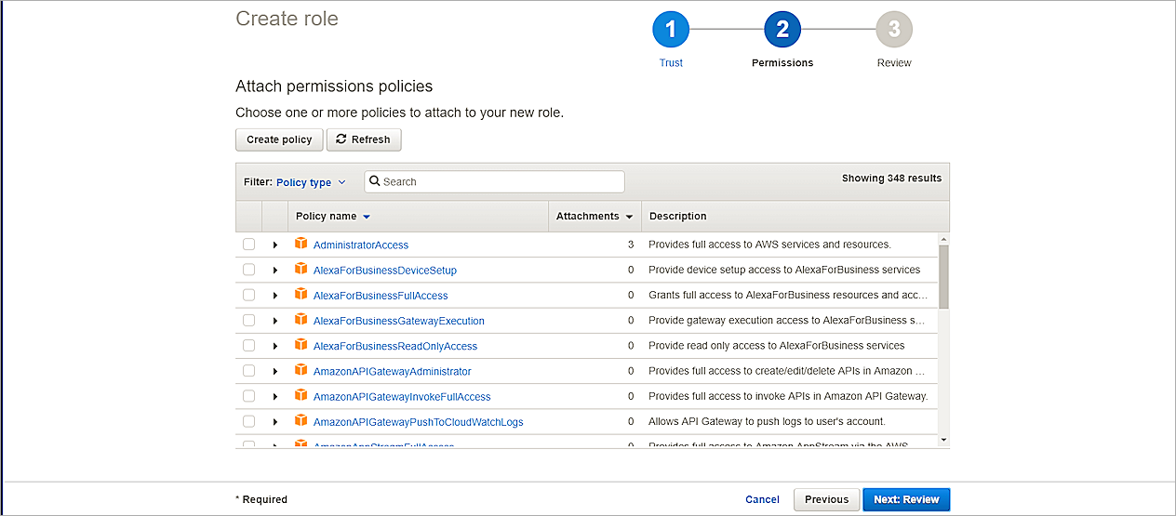The width and height of the screenshot is (1176, 516).
Task: Click the orange policy icon beside AdministratorAccess
Action: pos(301,244)
